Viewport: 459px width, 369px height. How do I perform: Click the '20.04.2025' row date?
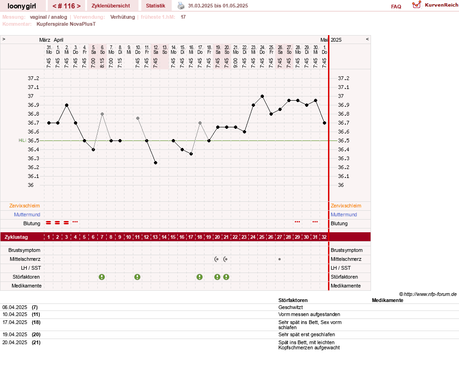[15, 343]
